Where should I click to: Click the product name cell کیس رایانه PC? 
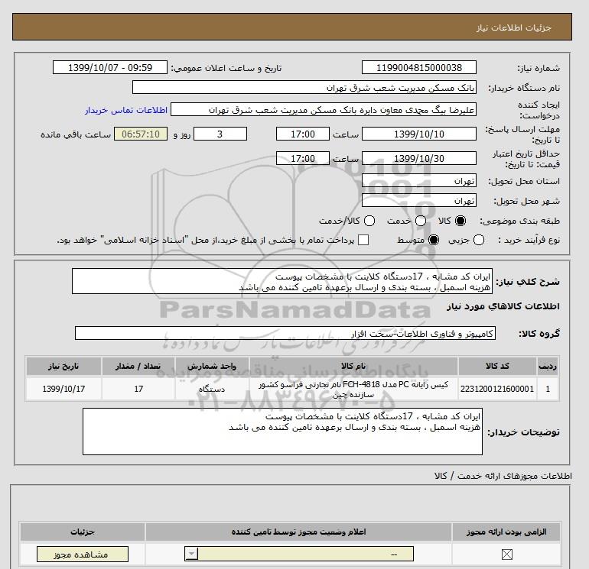coord(353,389)
